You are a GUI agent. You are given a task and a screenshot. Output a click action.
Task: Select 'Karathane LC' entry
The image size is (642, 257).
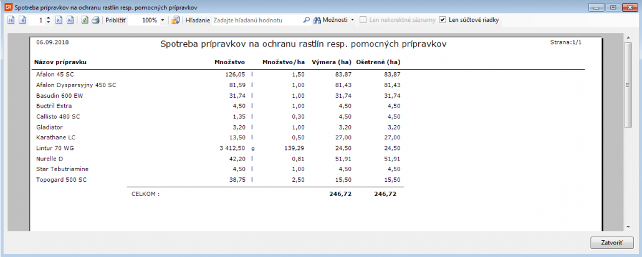pyautogui.click(x=55, y=138)
